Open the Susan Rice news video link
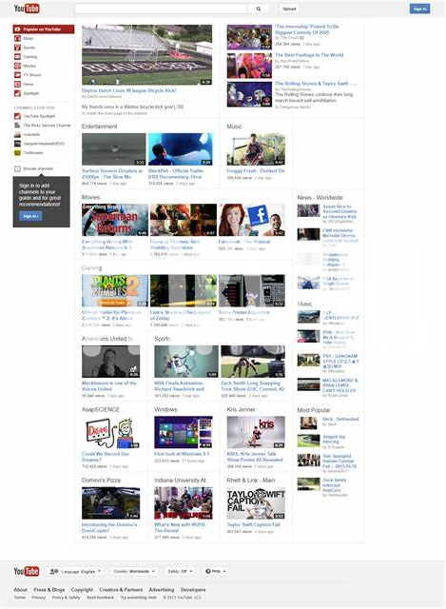This screenshot has height=609, width=446. click(x=339, y=211)
